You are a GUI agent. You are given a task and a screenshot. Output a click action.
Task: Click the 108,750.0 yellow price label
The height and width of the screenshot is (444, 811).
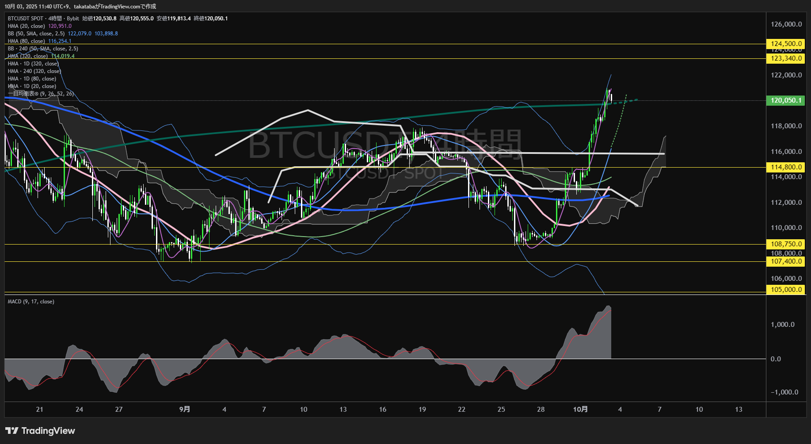click(786, 244)
